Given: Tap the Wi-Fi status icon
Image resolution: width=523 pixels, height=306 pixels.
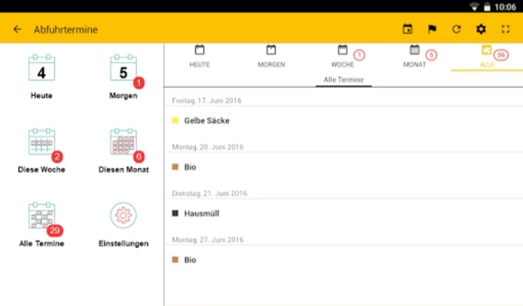Looking at the screenshot, I should point(474,7).
